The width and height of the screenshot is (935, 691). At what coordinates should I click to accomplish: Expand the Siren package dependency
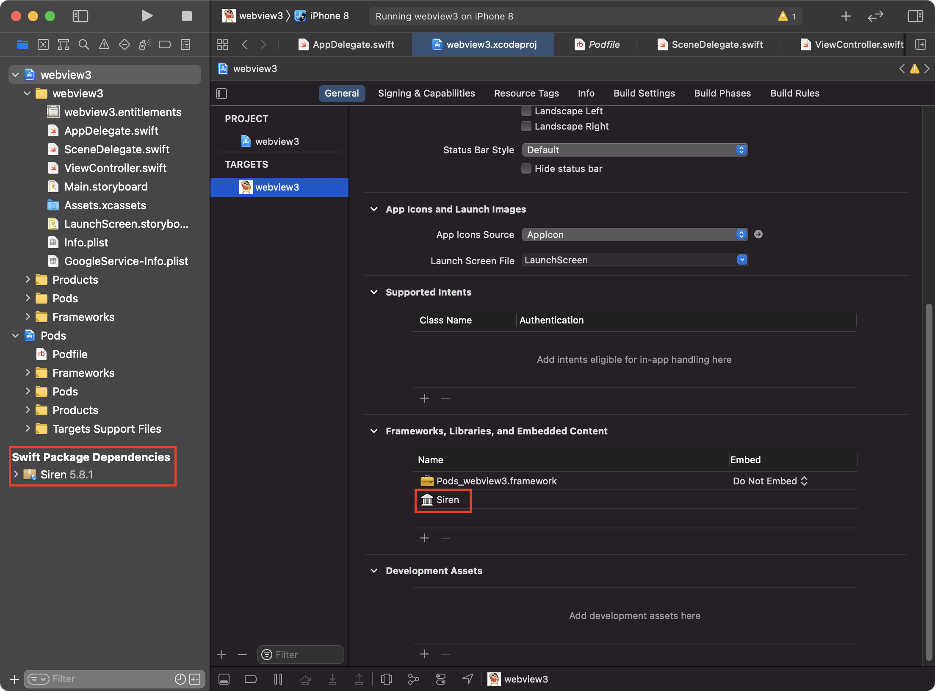pos(16,474)
